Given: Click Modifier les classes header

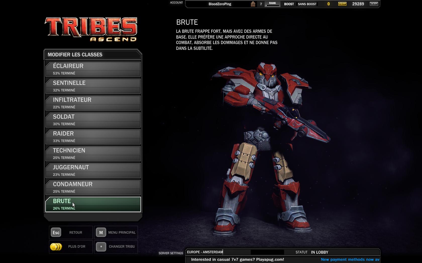Looking at the screenshot, I should [75, 55].
